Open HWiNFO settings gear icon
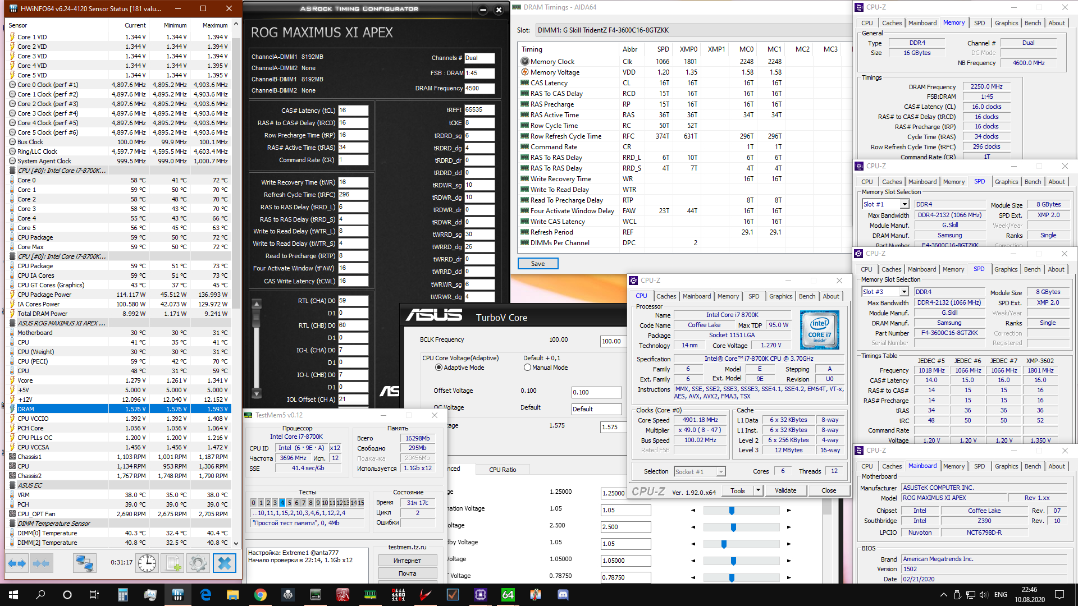1078x606 pixels. [x=198, y=563]
